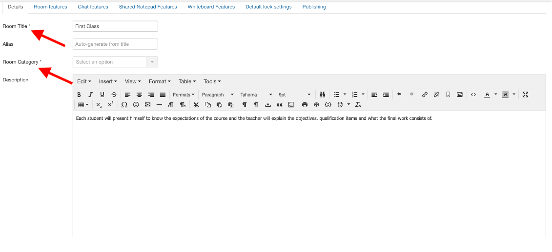Click the Alias input field
The height and width of the screenshot is (252, 552).
click(x=115, y=44)
